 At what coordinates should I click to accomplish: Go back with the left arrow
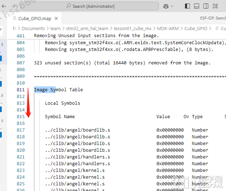coord(4,6)
